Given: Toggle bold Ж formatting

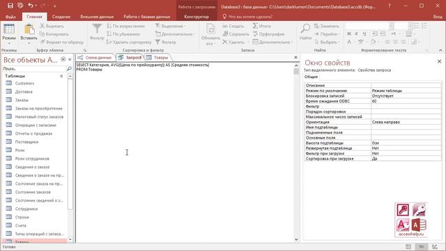Looking at the screenshot, I should point(349,34).
